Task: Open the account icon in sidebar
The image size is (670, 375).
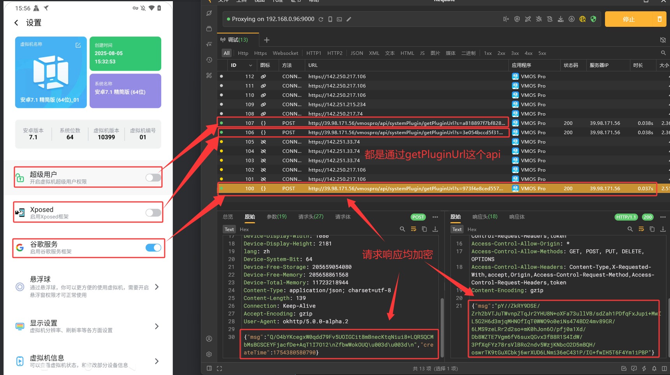Action: 209,339
